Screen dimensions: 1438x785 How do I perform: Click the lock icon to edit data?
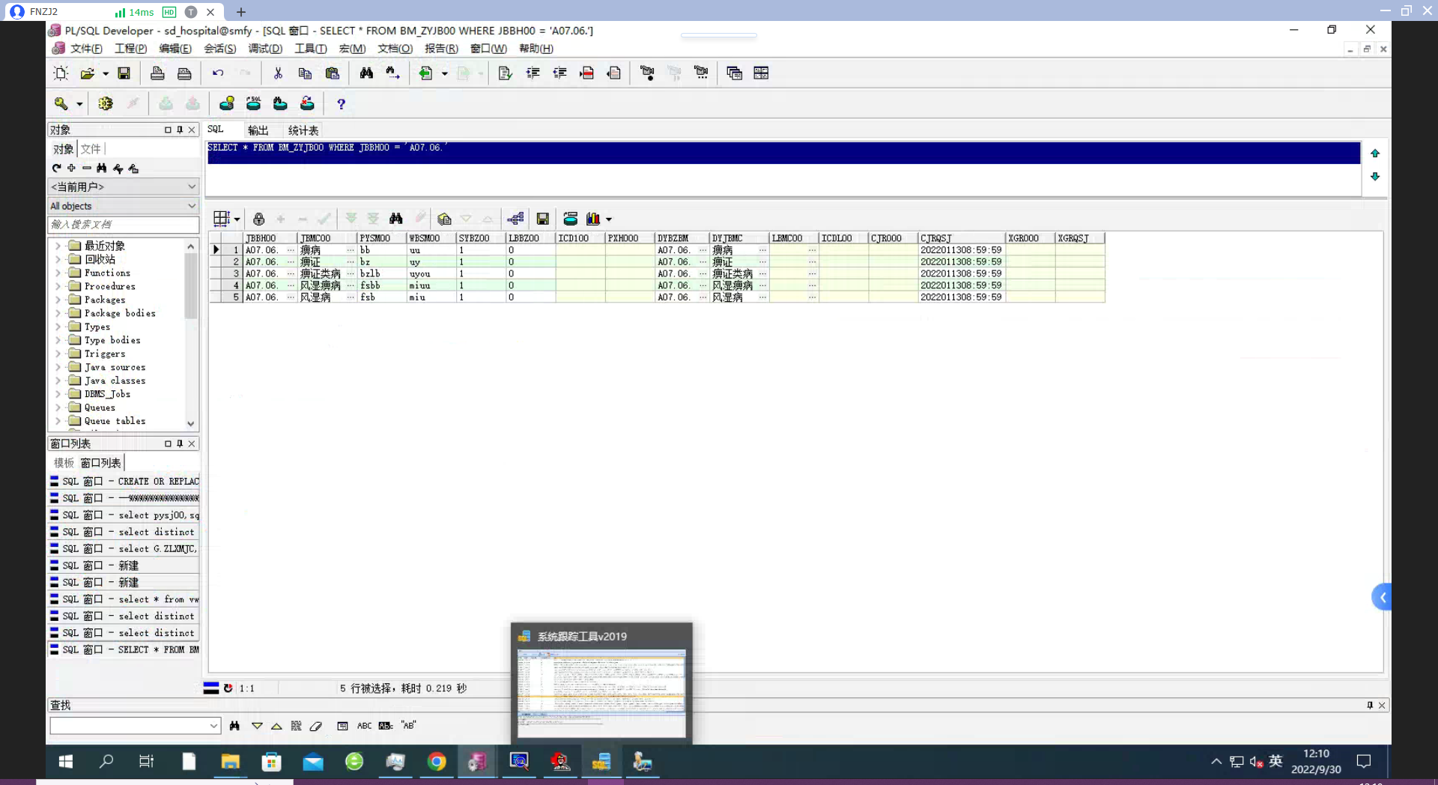click(258, 219)
